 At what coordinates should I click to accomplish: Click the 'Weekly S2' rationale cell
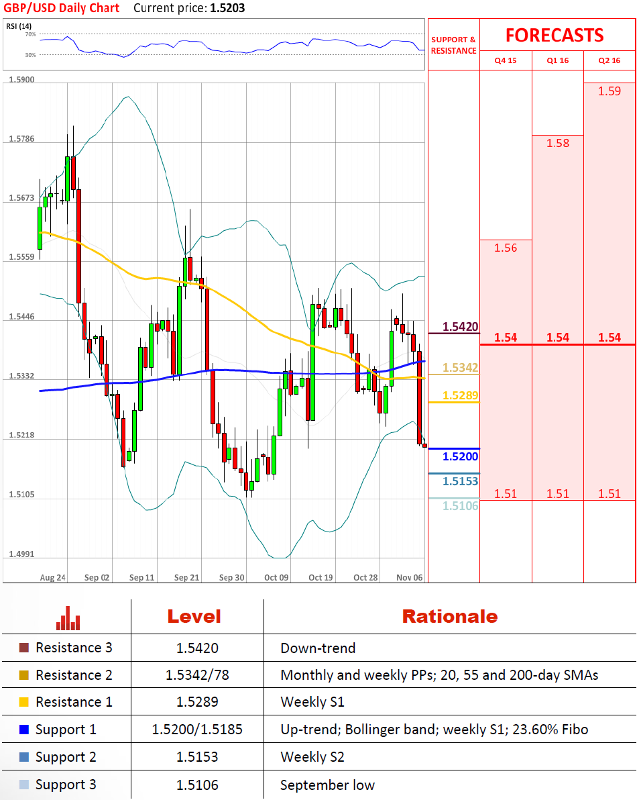coord(312,757)
